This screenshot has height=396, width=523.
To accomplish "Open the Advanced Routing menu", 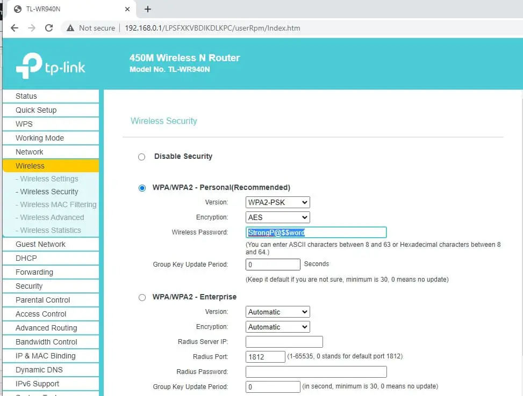I will (x=51, y=328).
